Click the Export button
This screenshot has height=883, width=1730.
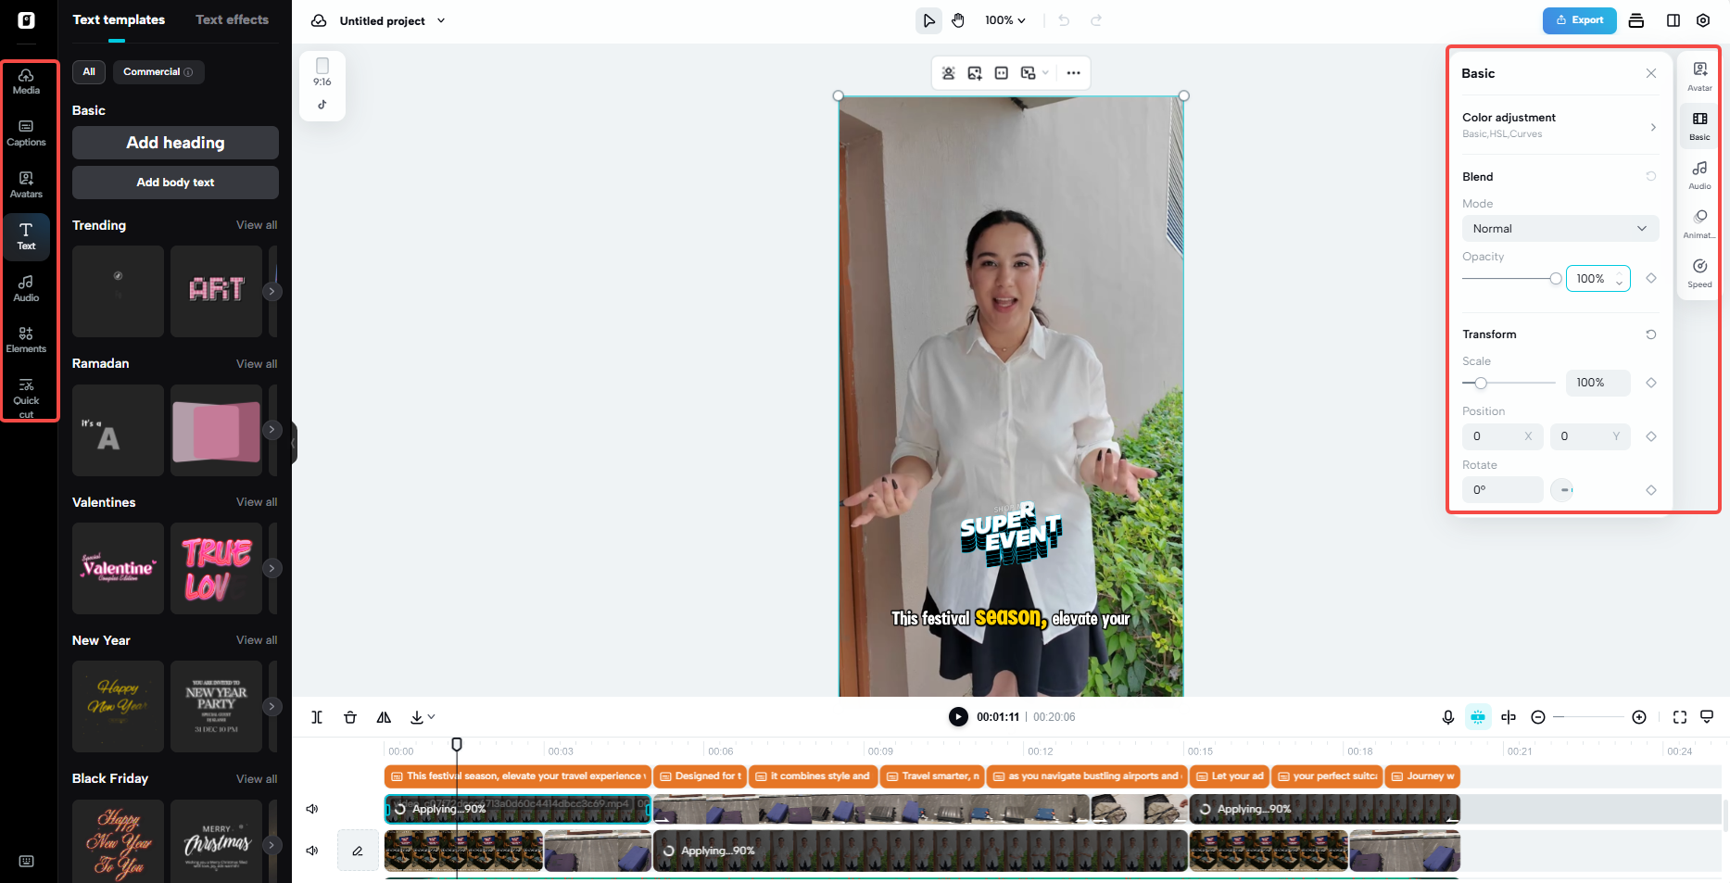click(x=1579, y=19)
